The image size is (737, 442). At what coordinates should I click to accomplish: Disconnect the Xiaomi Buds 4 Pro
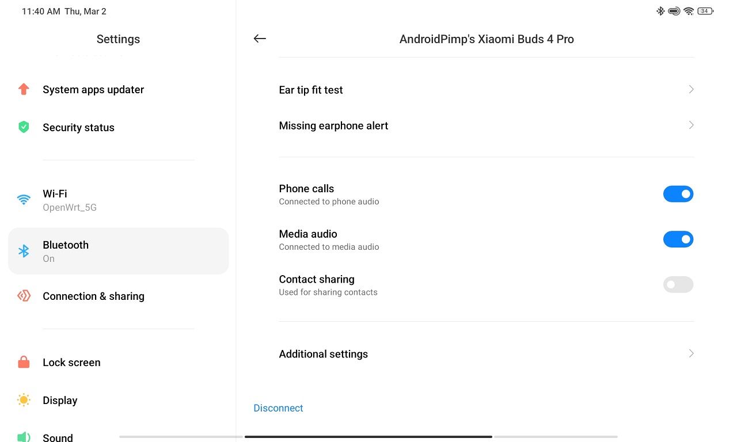(x=278, y=407)
